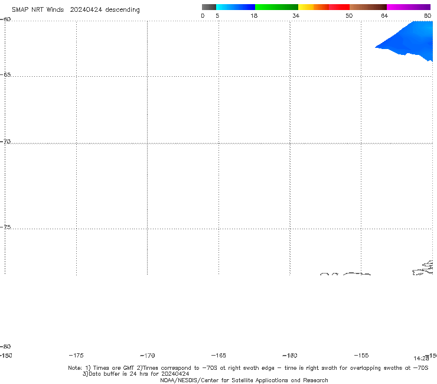This screenshot has width=437, height=384.
Task: Click the 'SMAP NRT Winds' title text
Action: tap(38, 10)
